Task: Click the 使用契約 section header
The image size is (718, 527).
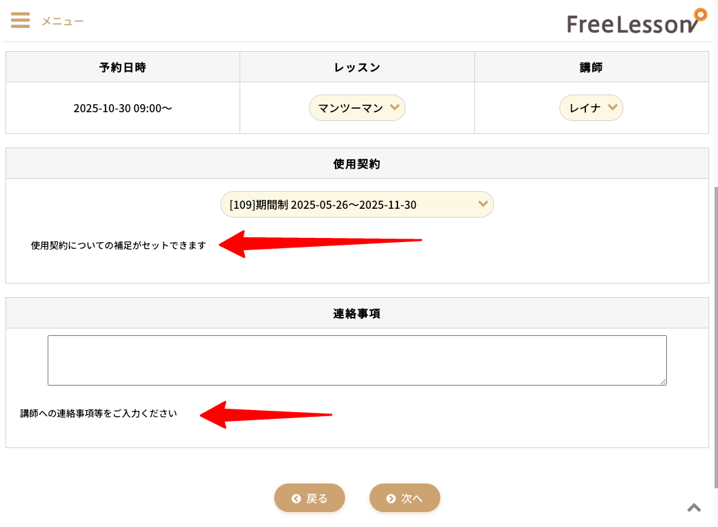Action: (x=357, y=163)
